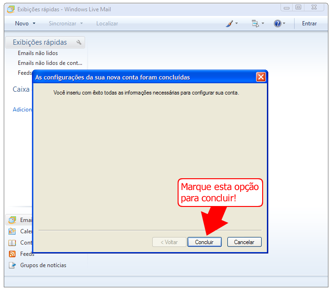Image resolution: width=335 pixels, height=293 pixels.
Task: Open the Novo menu in the toolbar
Action: coord(22,24)
